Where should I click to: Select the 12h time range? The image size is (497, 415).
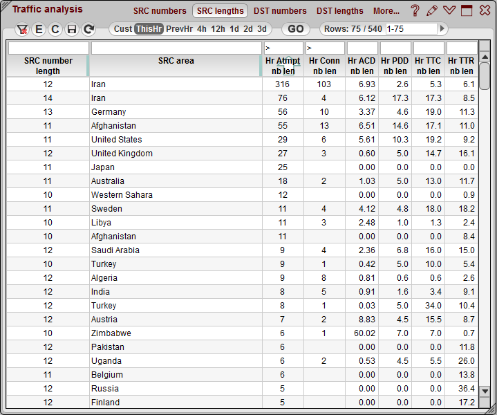point(218,29)
